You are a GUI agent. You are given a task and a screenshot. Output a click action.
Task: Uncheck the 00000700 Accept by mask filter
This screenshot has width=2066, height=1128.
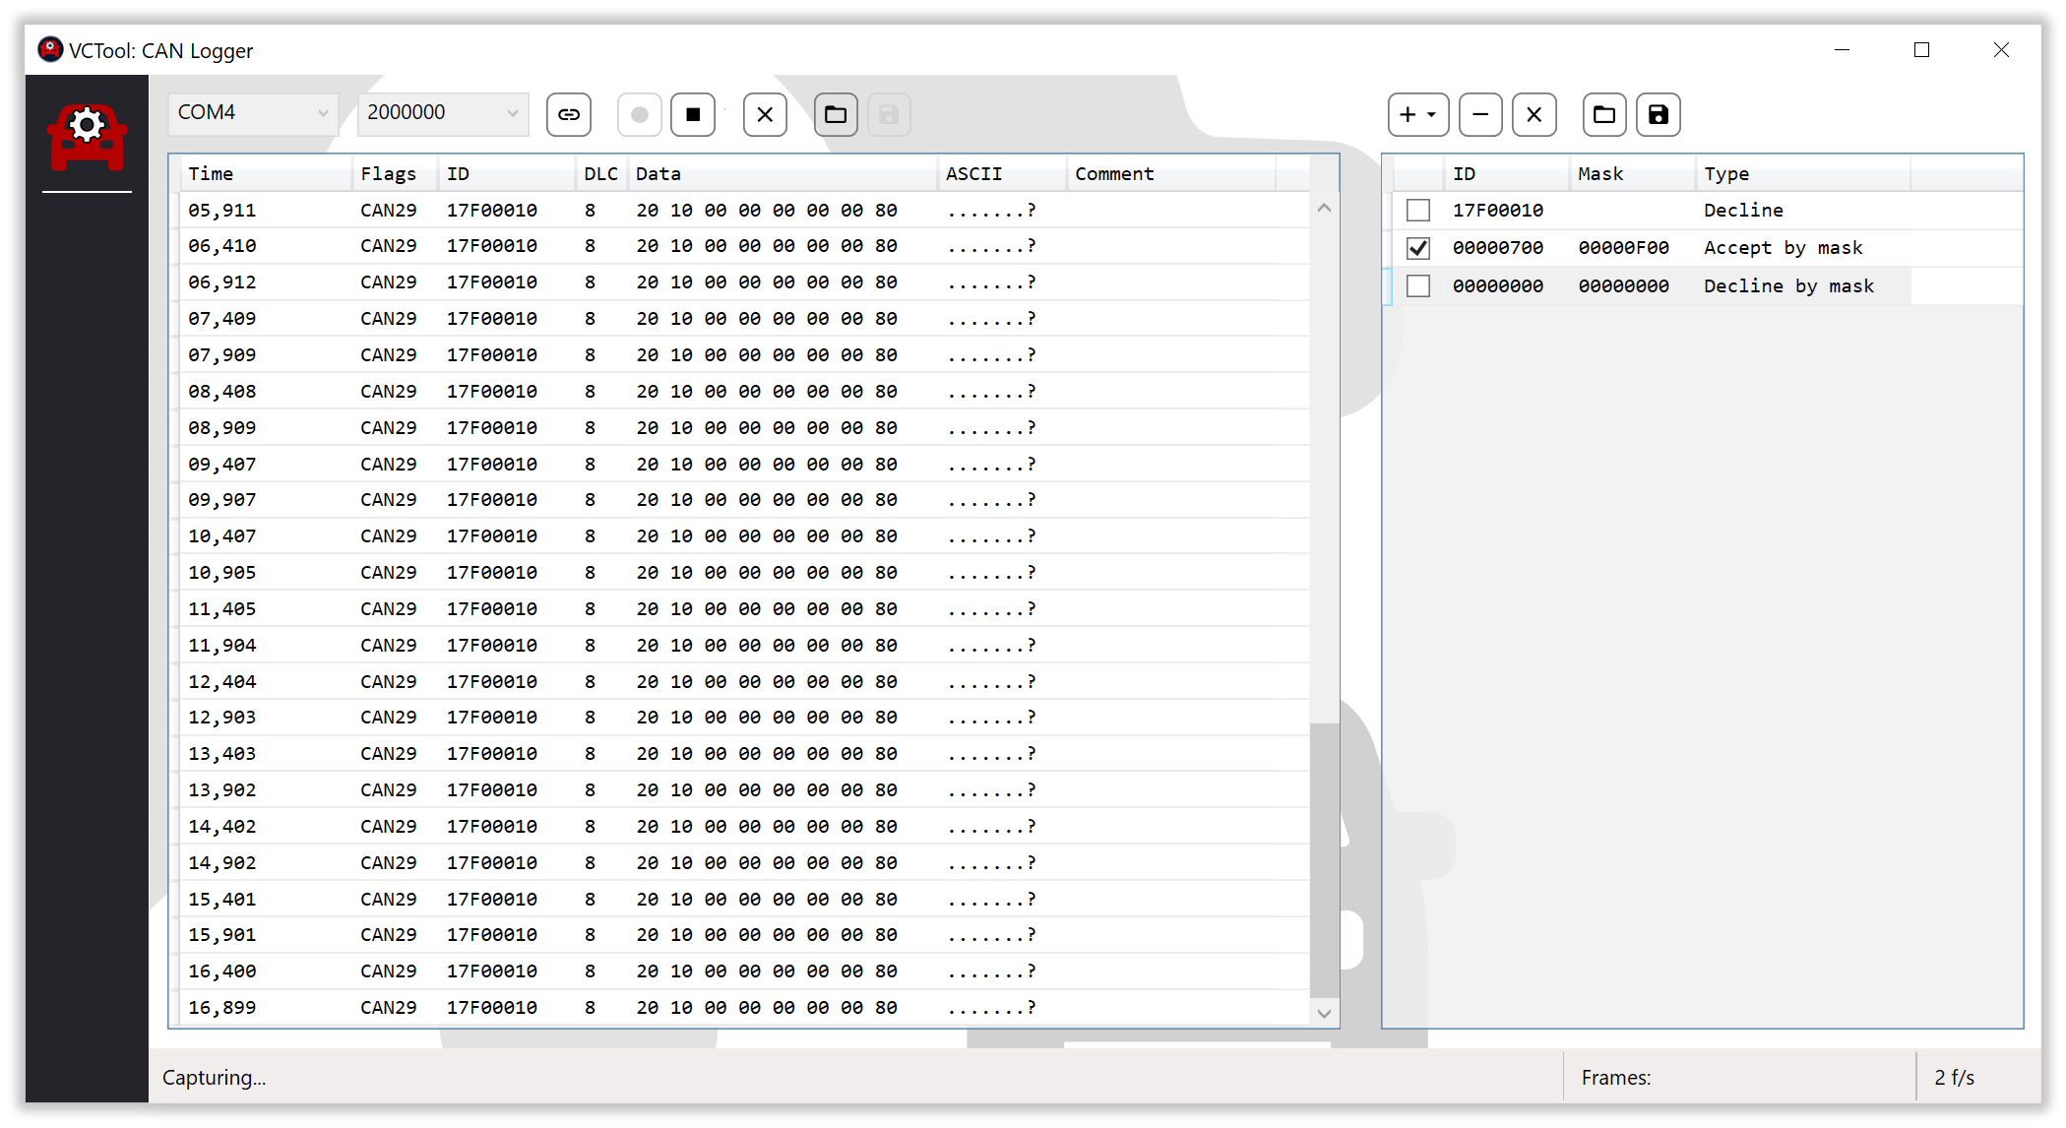click(x=1418, y=248)
